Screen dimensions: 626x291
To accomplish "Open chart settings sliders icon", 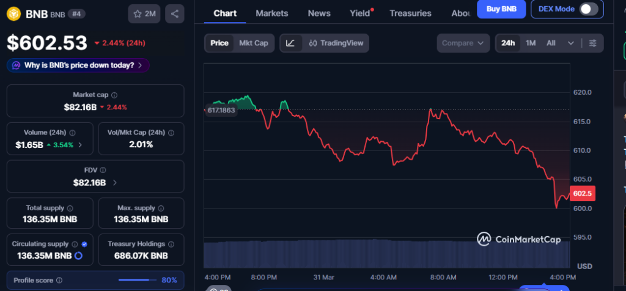I will [592, 43].
